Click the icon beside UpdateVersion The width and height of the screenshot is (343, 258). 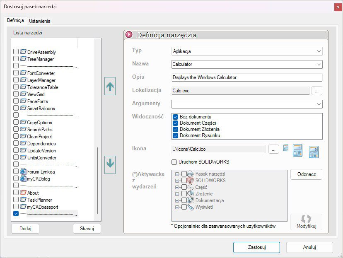coord(23,150)
